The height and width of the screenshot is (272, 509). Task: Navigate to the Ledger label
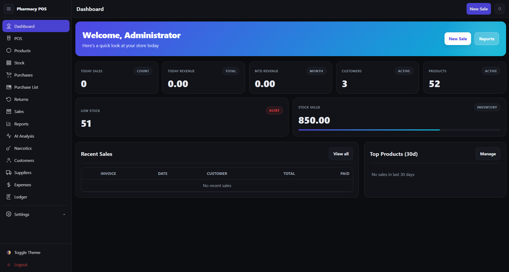click(21, 197)
